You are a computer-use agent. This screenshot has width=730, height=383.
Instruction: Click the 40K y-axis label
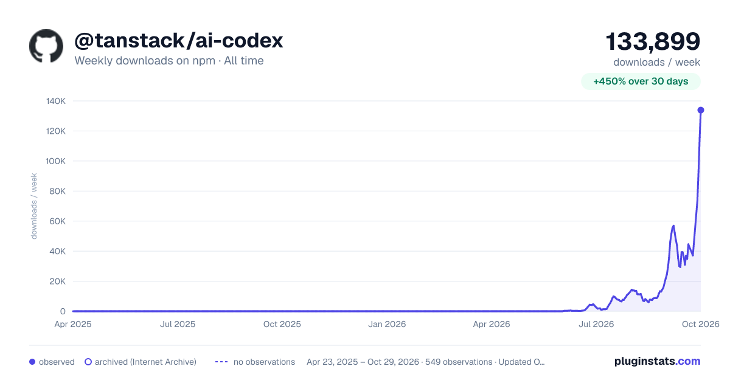click(x=58, y=251)
